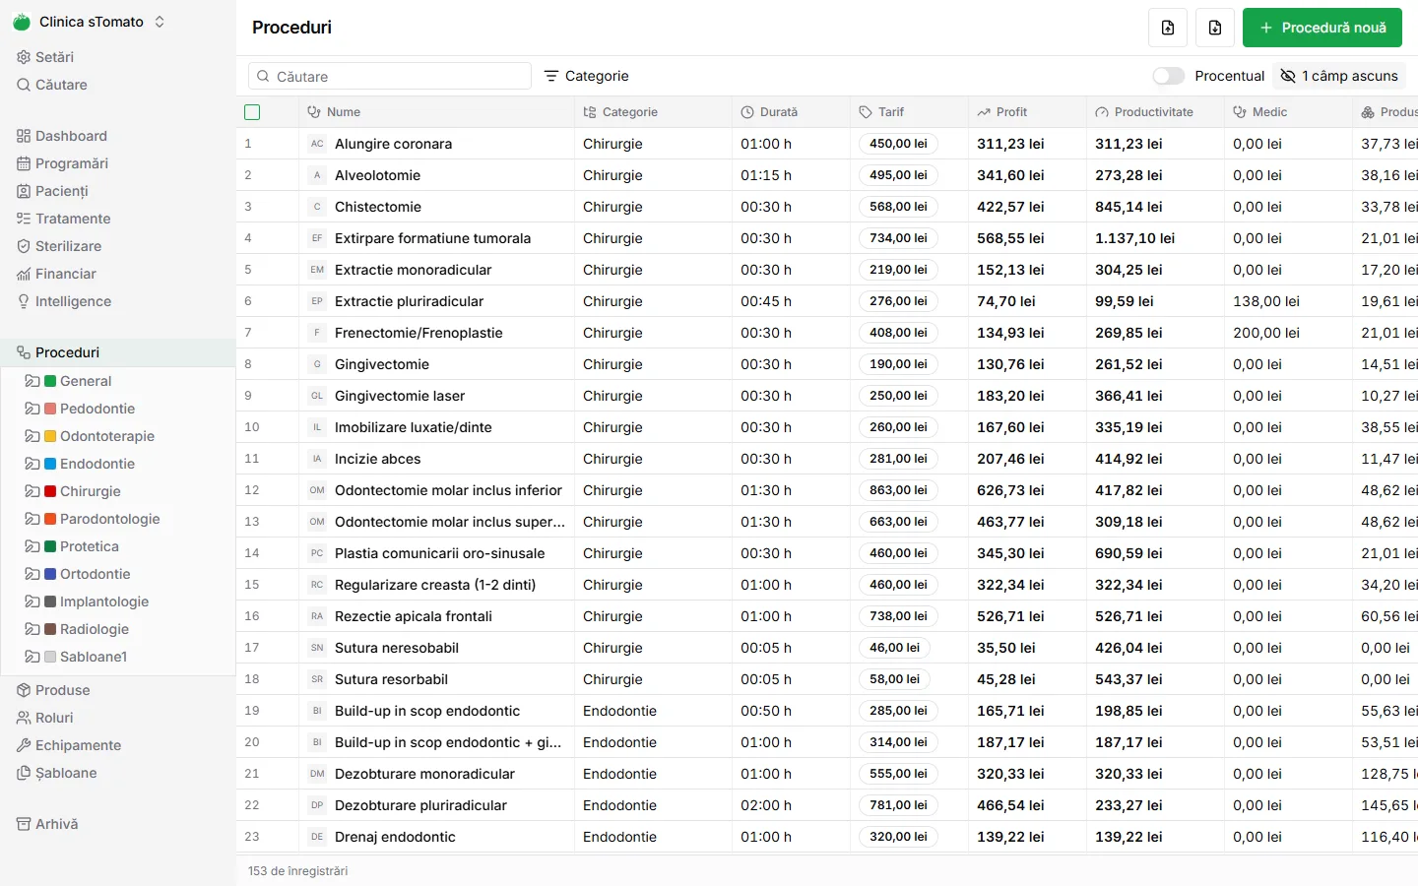
Task: Open the Alungire coronara procedure
Action: pos(393,144)
